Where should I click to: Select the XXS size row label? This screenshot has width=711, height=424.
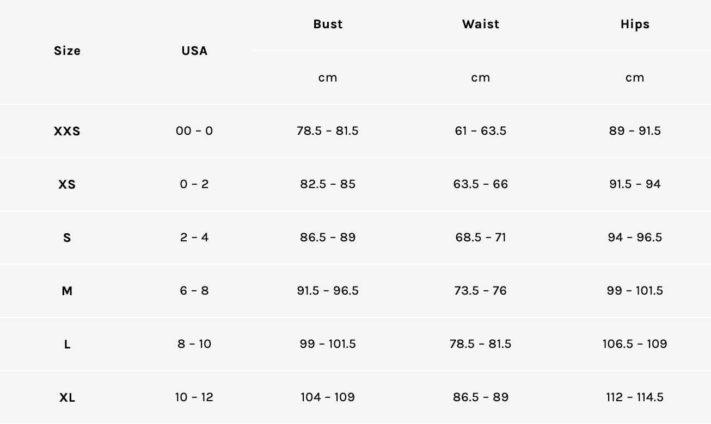point(67,132)
